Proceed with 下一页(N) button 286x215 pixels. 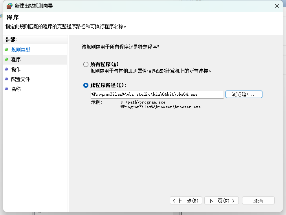[x=222, y=201]
